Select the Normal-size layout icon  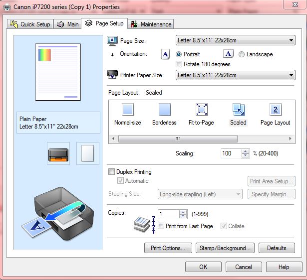coord(128,110)
